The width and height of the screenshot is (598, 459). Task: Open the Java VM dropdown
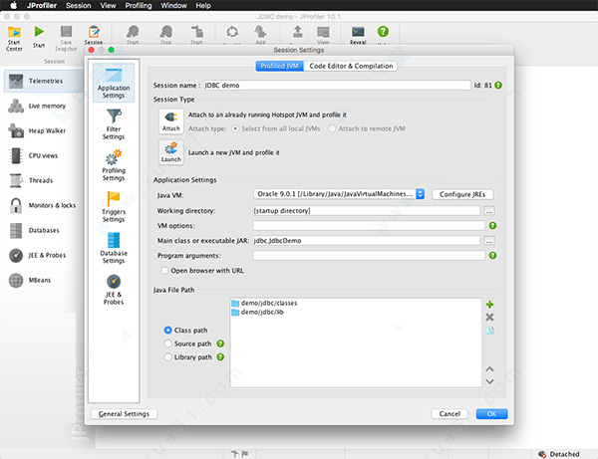coord(339,194)
